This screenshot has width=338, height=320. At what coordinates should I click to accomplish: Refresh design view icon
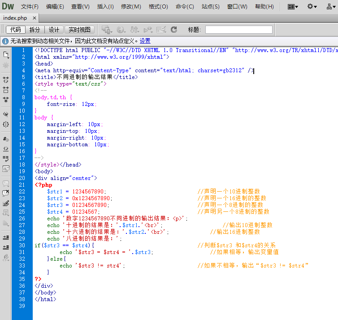pyautogui.click(x=174, y=30)
